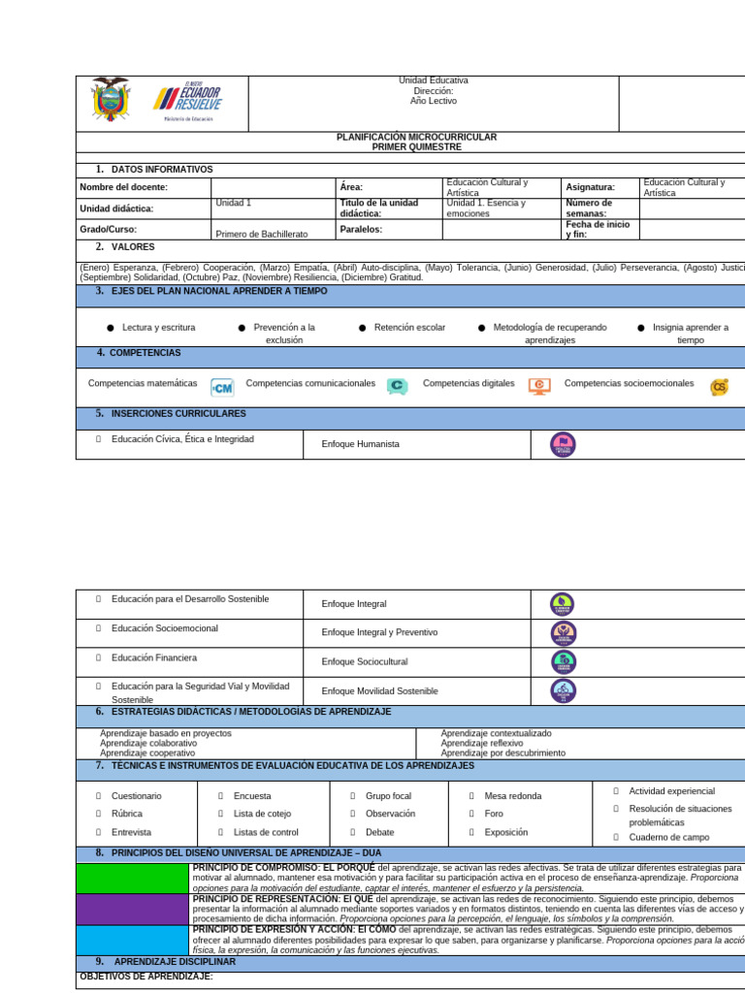
Task: Click the orange digital competencies monitor icon
Action: tap(539, 386)
